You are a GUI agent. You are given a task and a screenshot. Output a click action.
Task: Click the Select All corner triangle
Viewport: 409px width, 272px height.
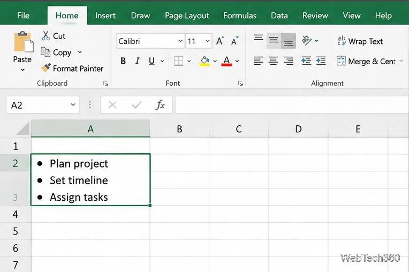pos(23,129)
